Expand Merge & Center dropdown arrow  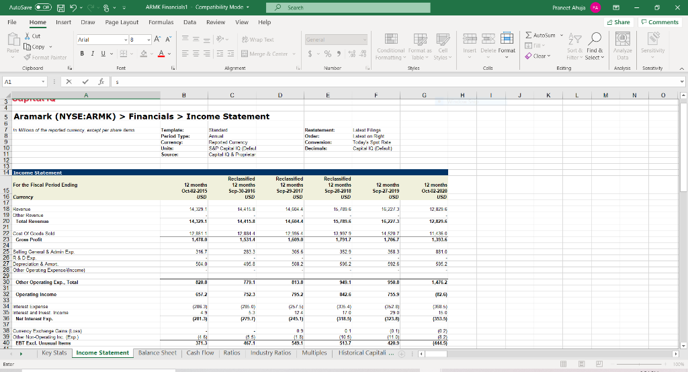(x=294, y=54)
